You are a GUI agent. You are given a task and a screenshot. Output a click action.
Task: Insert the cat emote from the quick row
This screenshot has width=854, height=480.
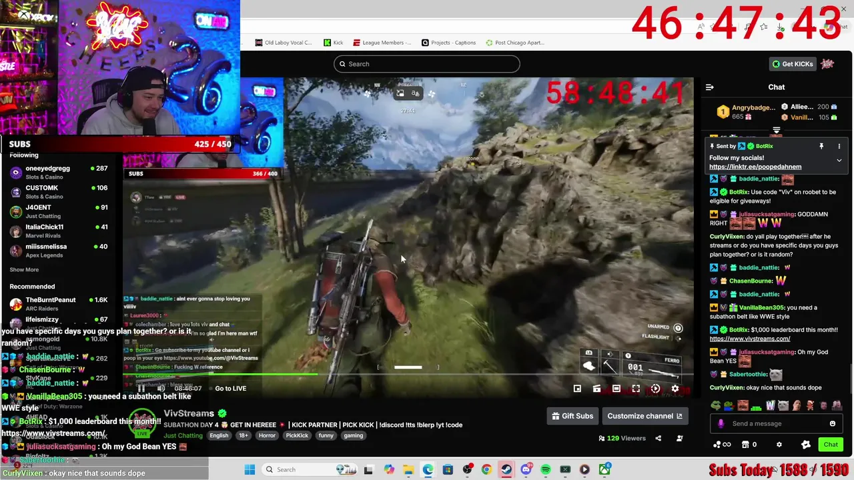(784, 405)
